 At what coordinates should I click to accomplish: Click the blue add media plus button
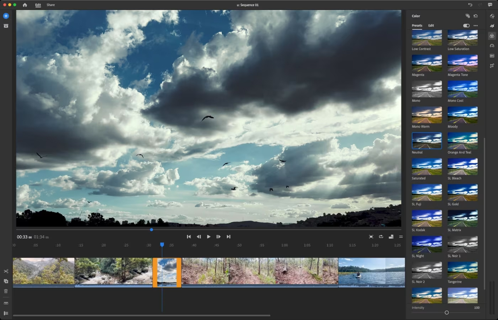(x=6, y=16)
